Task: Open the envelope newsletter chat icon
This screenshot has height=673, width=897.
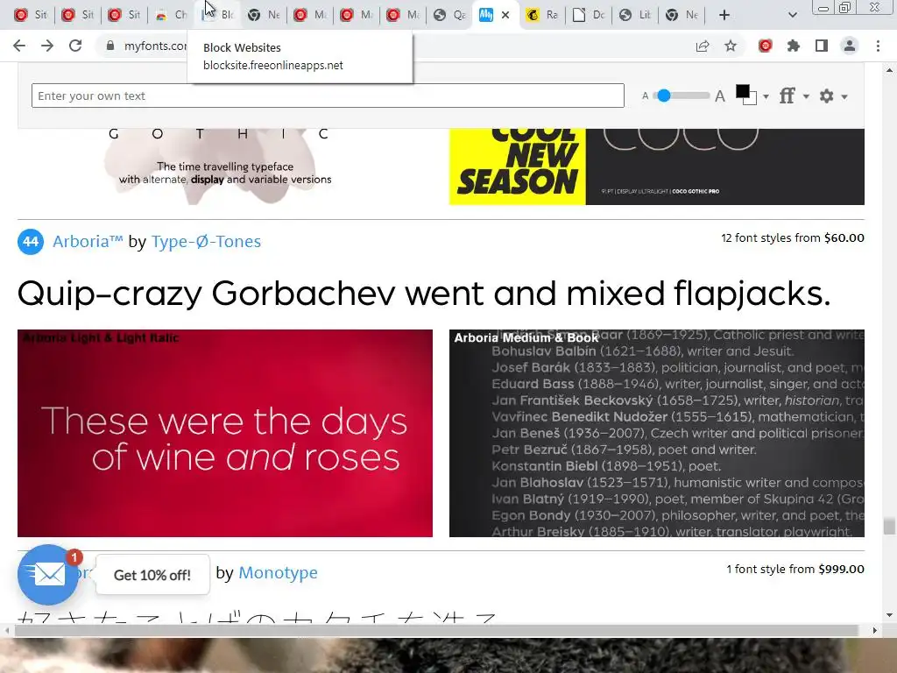Action: coord(48,575)
